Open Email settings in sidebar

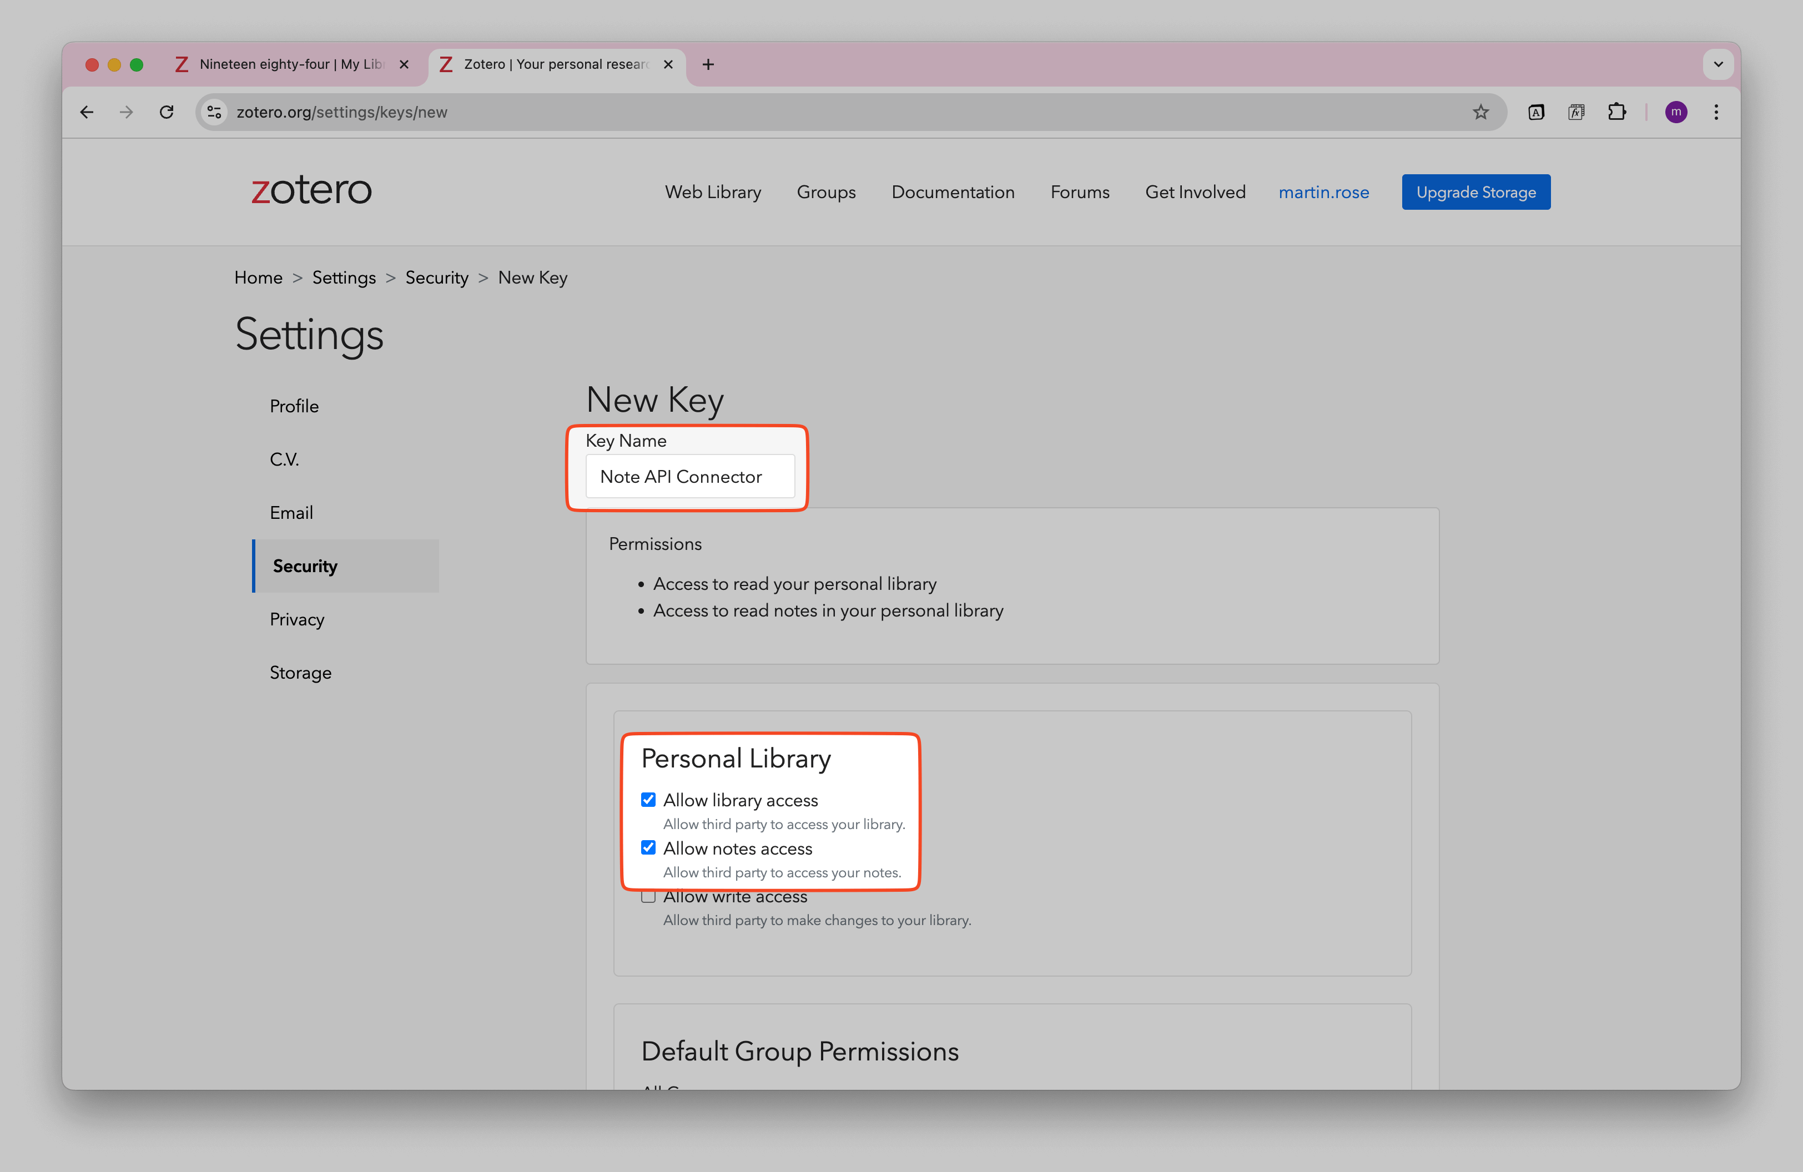(291, 513)
